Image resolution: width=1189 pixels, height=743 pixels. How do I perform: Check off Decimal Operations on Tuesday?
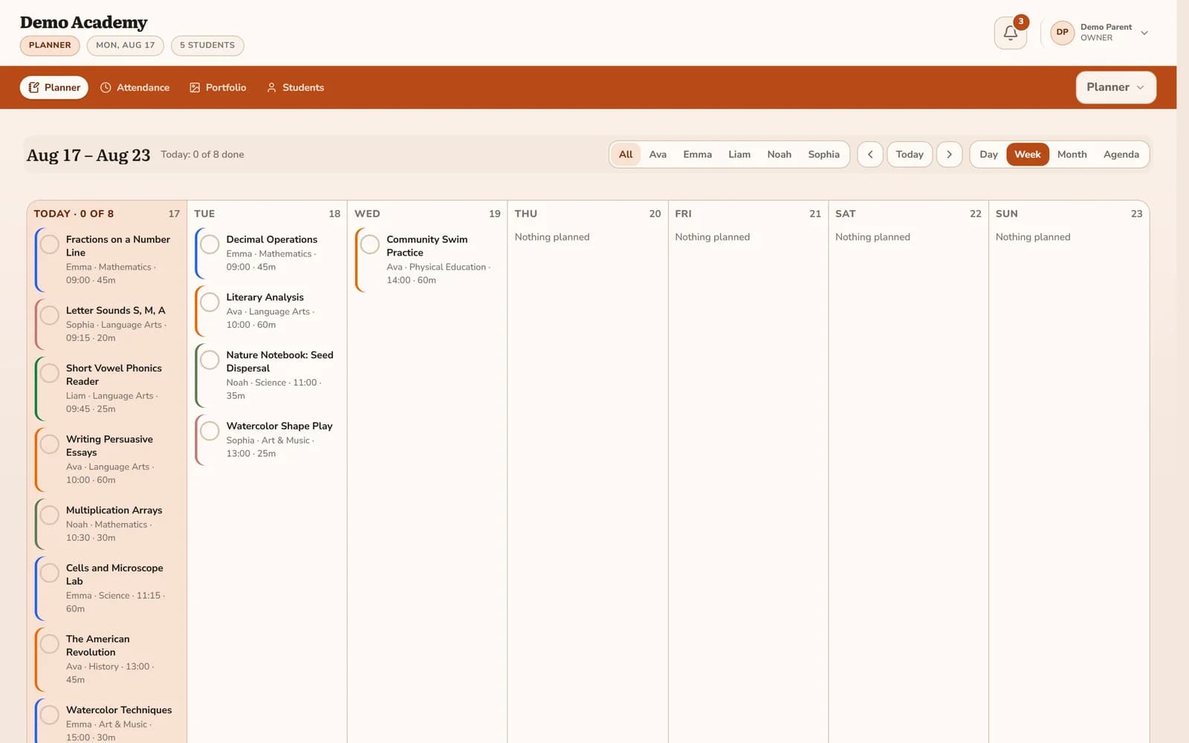click(210, 244)
